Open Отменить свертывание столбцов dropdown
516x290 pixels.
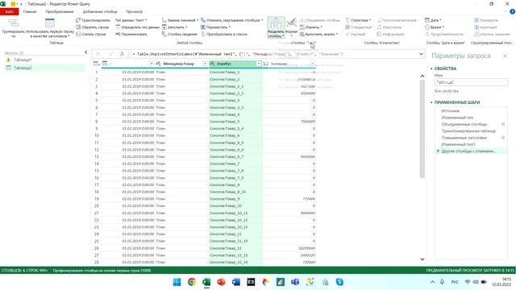[232, 20]
